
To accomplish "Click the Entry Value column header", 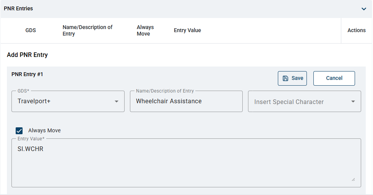I will pos(187,30).
